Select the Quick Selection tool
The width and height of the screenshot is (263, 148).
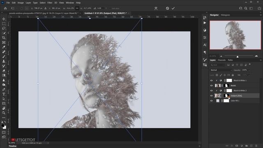[x=4, y=33]
